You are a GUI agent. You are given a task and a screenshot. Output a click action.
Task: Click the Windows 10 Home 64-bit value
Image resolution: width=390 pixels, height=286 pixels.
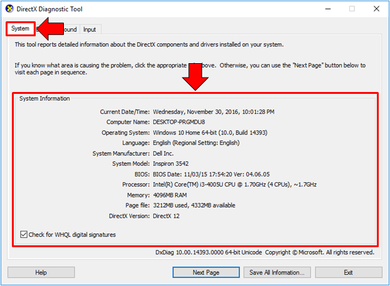[210, 133]
